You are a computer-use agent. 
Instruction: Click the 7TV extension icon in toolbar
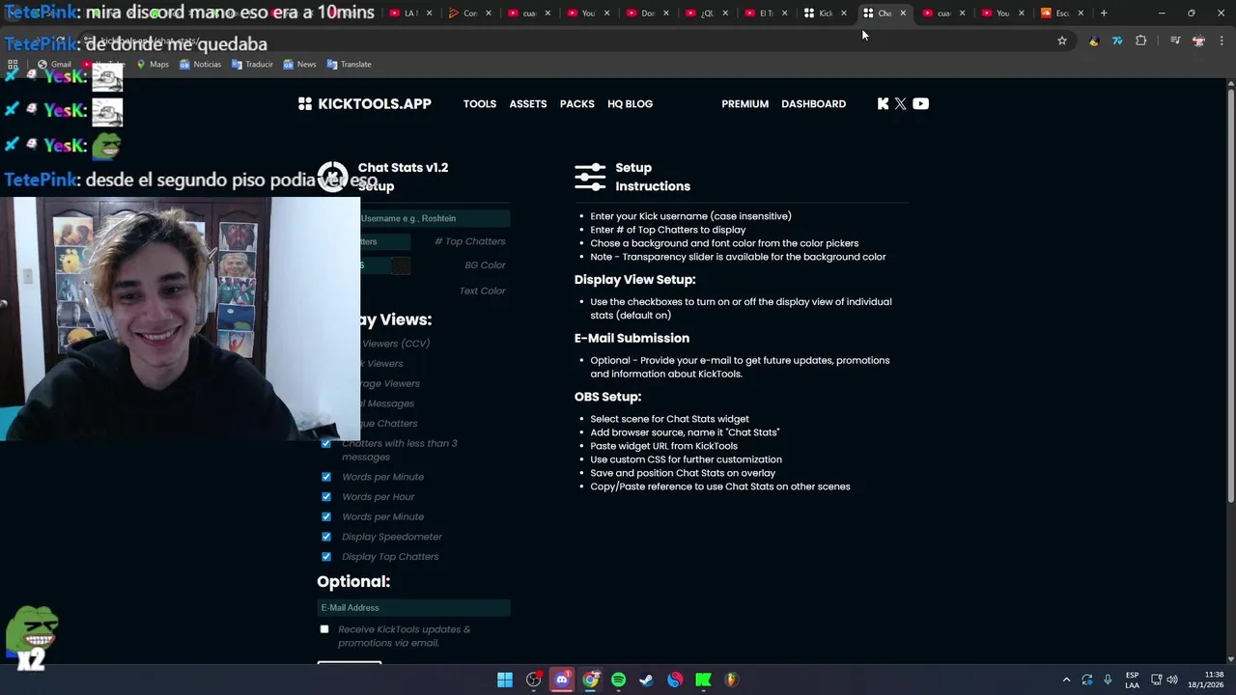(1117, 41)
